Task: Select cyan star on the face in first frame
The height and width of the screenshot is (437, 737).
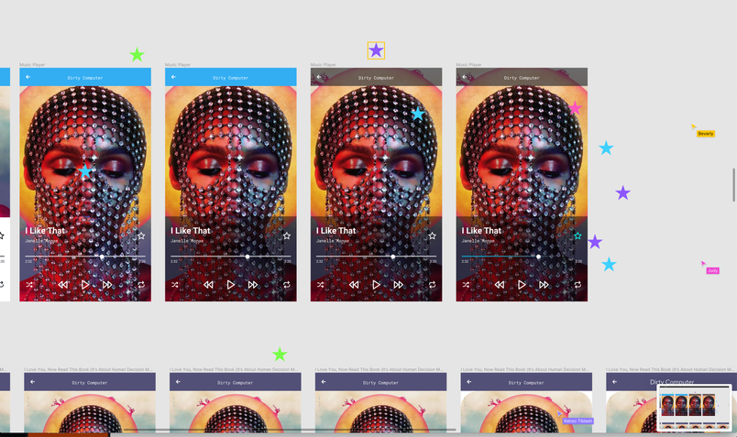Action: [85, 171]
